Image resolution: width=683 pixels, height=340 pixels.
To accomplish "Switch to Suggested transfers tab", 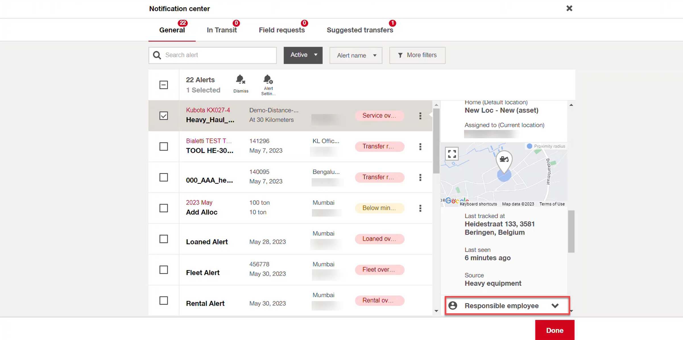I will pyautogui.click(x=360, y=30).
